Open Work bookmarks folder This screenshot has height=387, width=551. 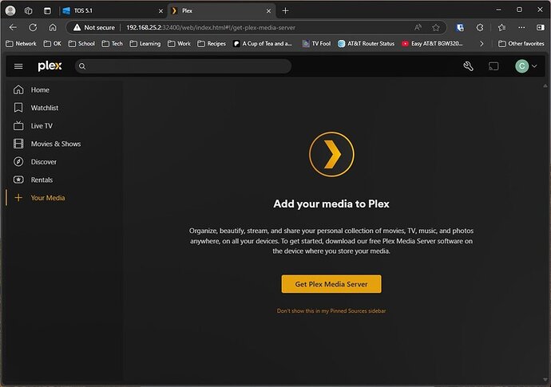point(179,44)
